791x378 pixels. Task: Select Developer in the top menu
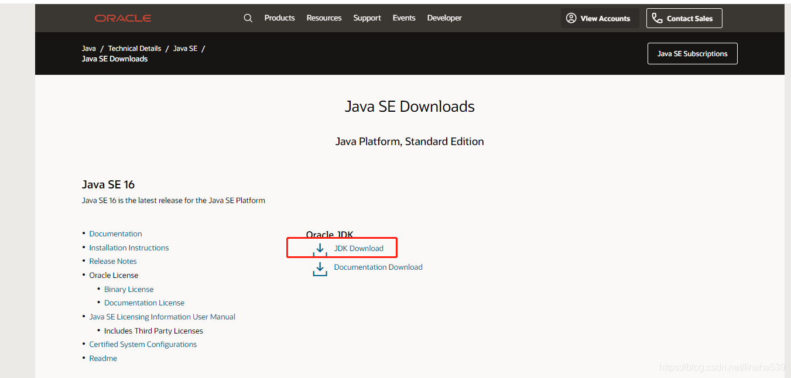click(444, 18)
